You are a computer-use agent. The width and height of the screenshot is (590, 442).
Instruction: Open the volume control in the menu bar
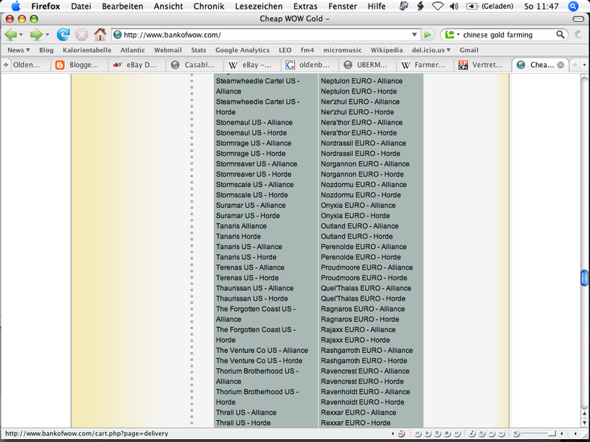(x=454, y=7)
